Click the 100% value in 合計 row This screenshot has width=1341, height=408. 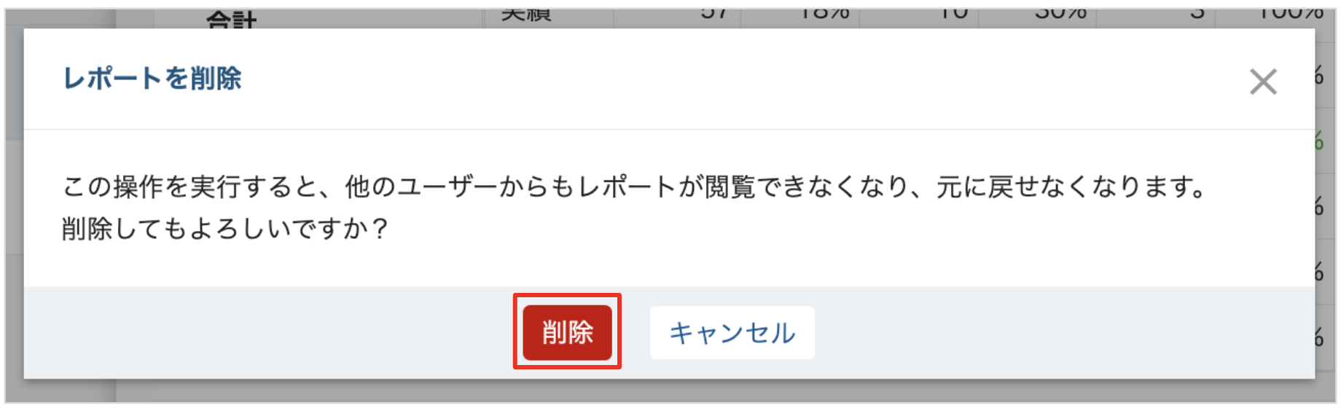[1291, 14]
